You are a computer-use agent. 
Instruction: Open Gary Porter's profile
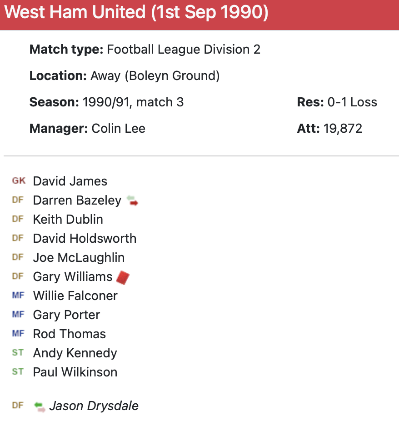click(x=66, y=315)
